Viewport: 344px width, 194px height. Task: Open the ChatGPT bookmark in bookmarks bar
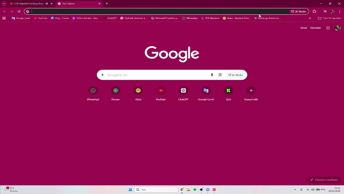coord(110,18)
